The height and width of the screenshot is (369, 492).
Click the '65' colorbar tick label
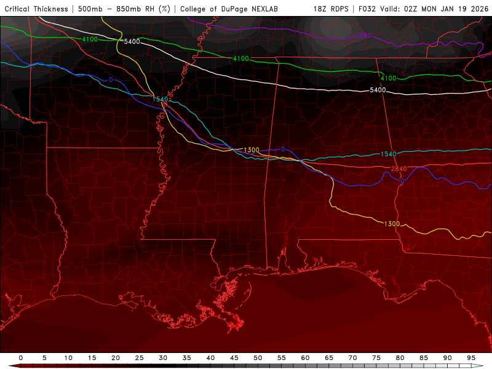pos(329,358)
